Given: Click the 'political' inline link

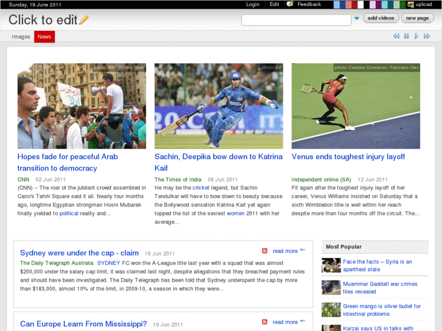Looking at the screenshot, I should tap(69, 213).
